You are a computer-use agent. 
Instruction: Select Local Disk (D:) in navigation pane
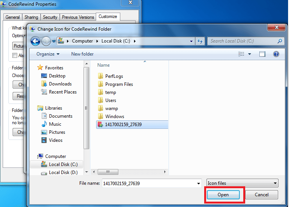point(63,172)
